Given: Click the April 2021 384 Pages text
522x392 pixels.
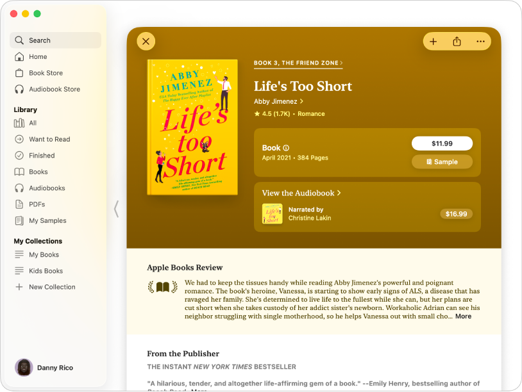Looking at the screenshot, I should 295,158.
